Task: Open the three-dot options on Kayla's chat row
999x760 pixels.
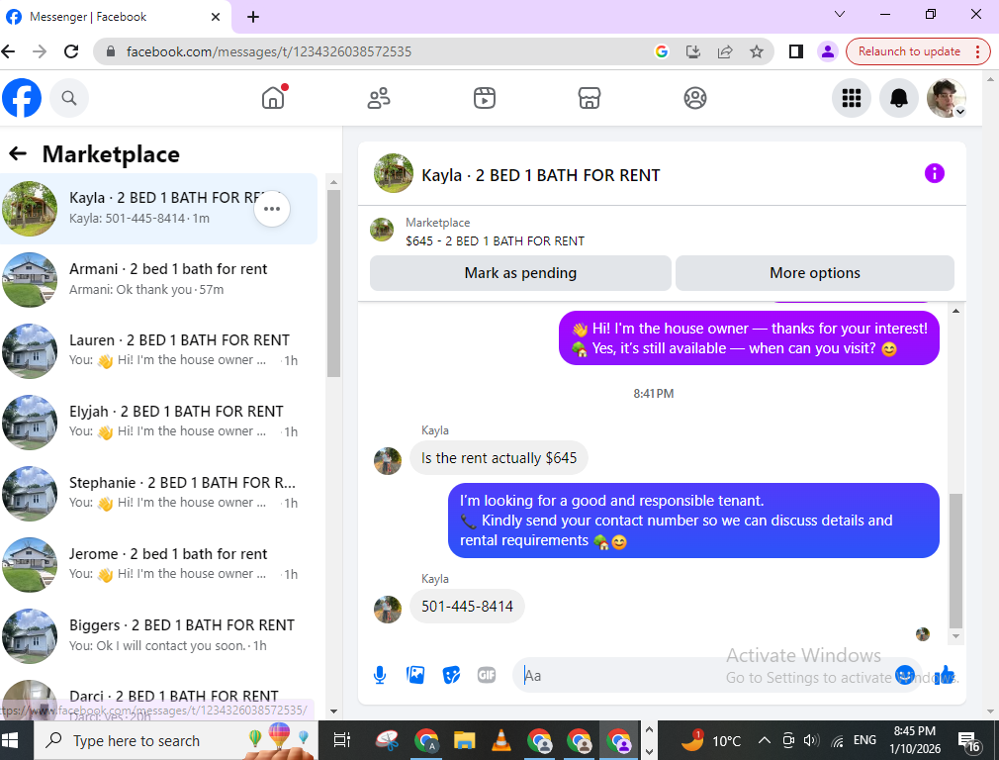Action: tap(272, 209)
